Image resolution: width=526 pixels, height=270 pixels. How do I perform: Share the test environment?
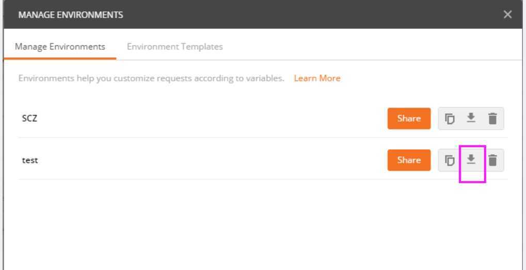point(409,160)
